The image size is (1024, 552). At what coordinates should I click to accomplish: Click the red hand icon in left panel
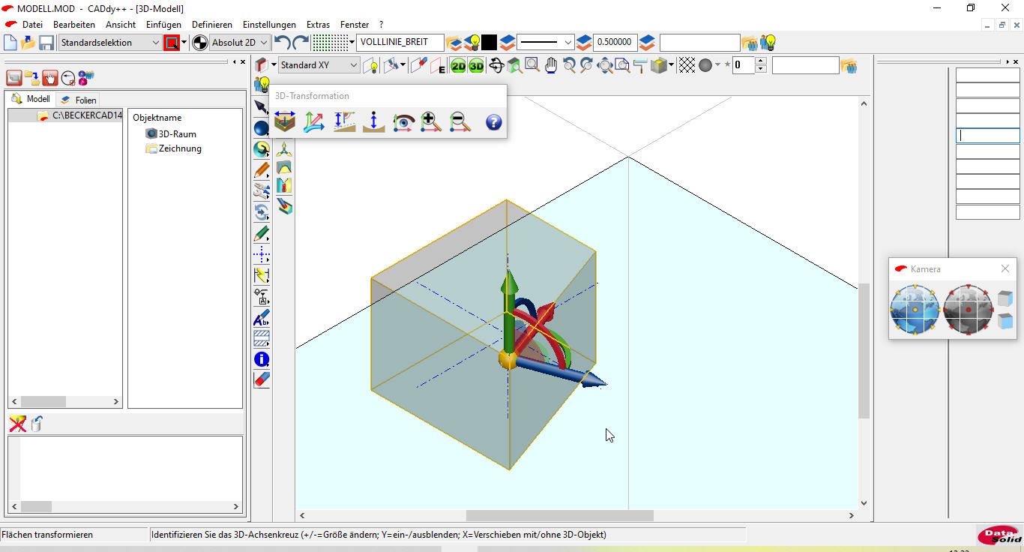(x=50, y=78)
